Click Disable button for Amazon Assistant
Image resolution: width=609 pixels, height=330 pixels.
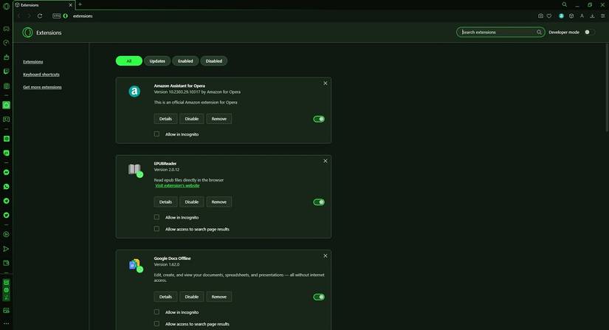coord(191,119)
